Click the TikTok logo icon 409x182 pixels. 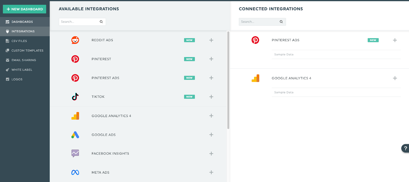[75, 97]
